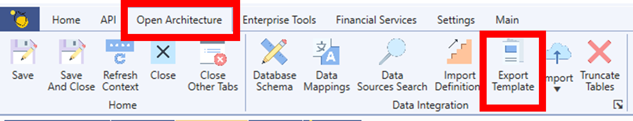Screen dimensions: 633x121
Task: Select the Main ribbon tab
Action: point(507,20)
